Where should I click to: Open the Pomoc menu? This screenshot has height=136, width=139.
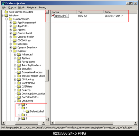43,8
